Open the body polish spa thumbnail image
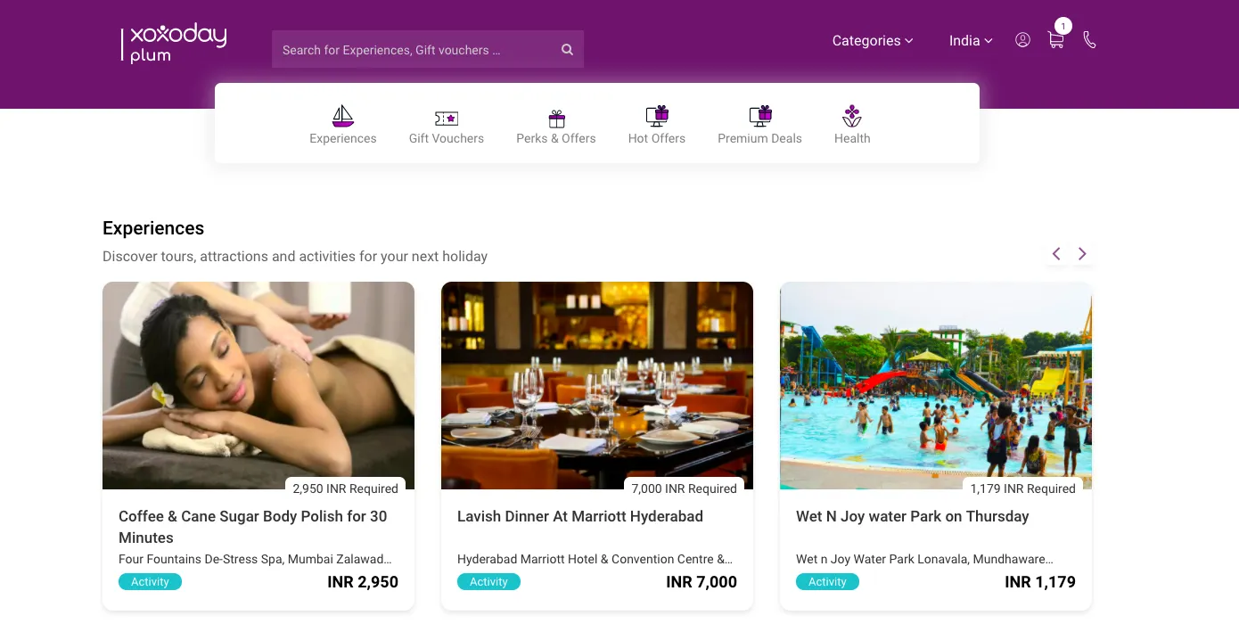The image size is (1239, 632). click(258, 385)
